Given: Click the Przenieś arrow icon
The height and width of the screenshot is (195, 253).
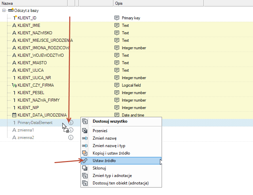Looking at the screenshot, I should point(85,130).
